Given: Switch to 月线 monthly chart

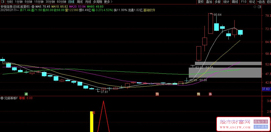Looking at the screenshot, I should pyautogui.click(x=88, y=2).
